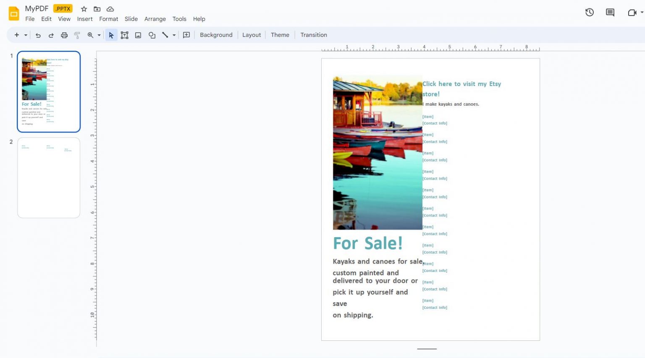Select the shape tool icon
The width and height of the screenshot is (645, 358).
(x=152, y=35)
